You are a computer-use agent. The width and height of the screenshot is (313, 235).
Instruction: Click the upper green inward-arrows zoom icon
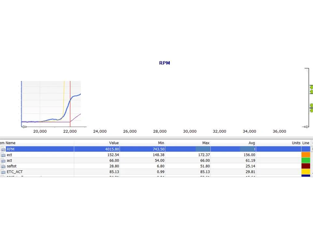coord(311,89)
